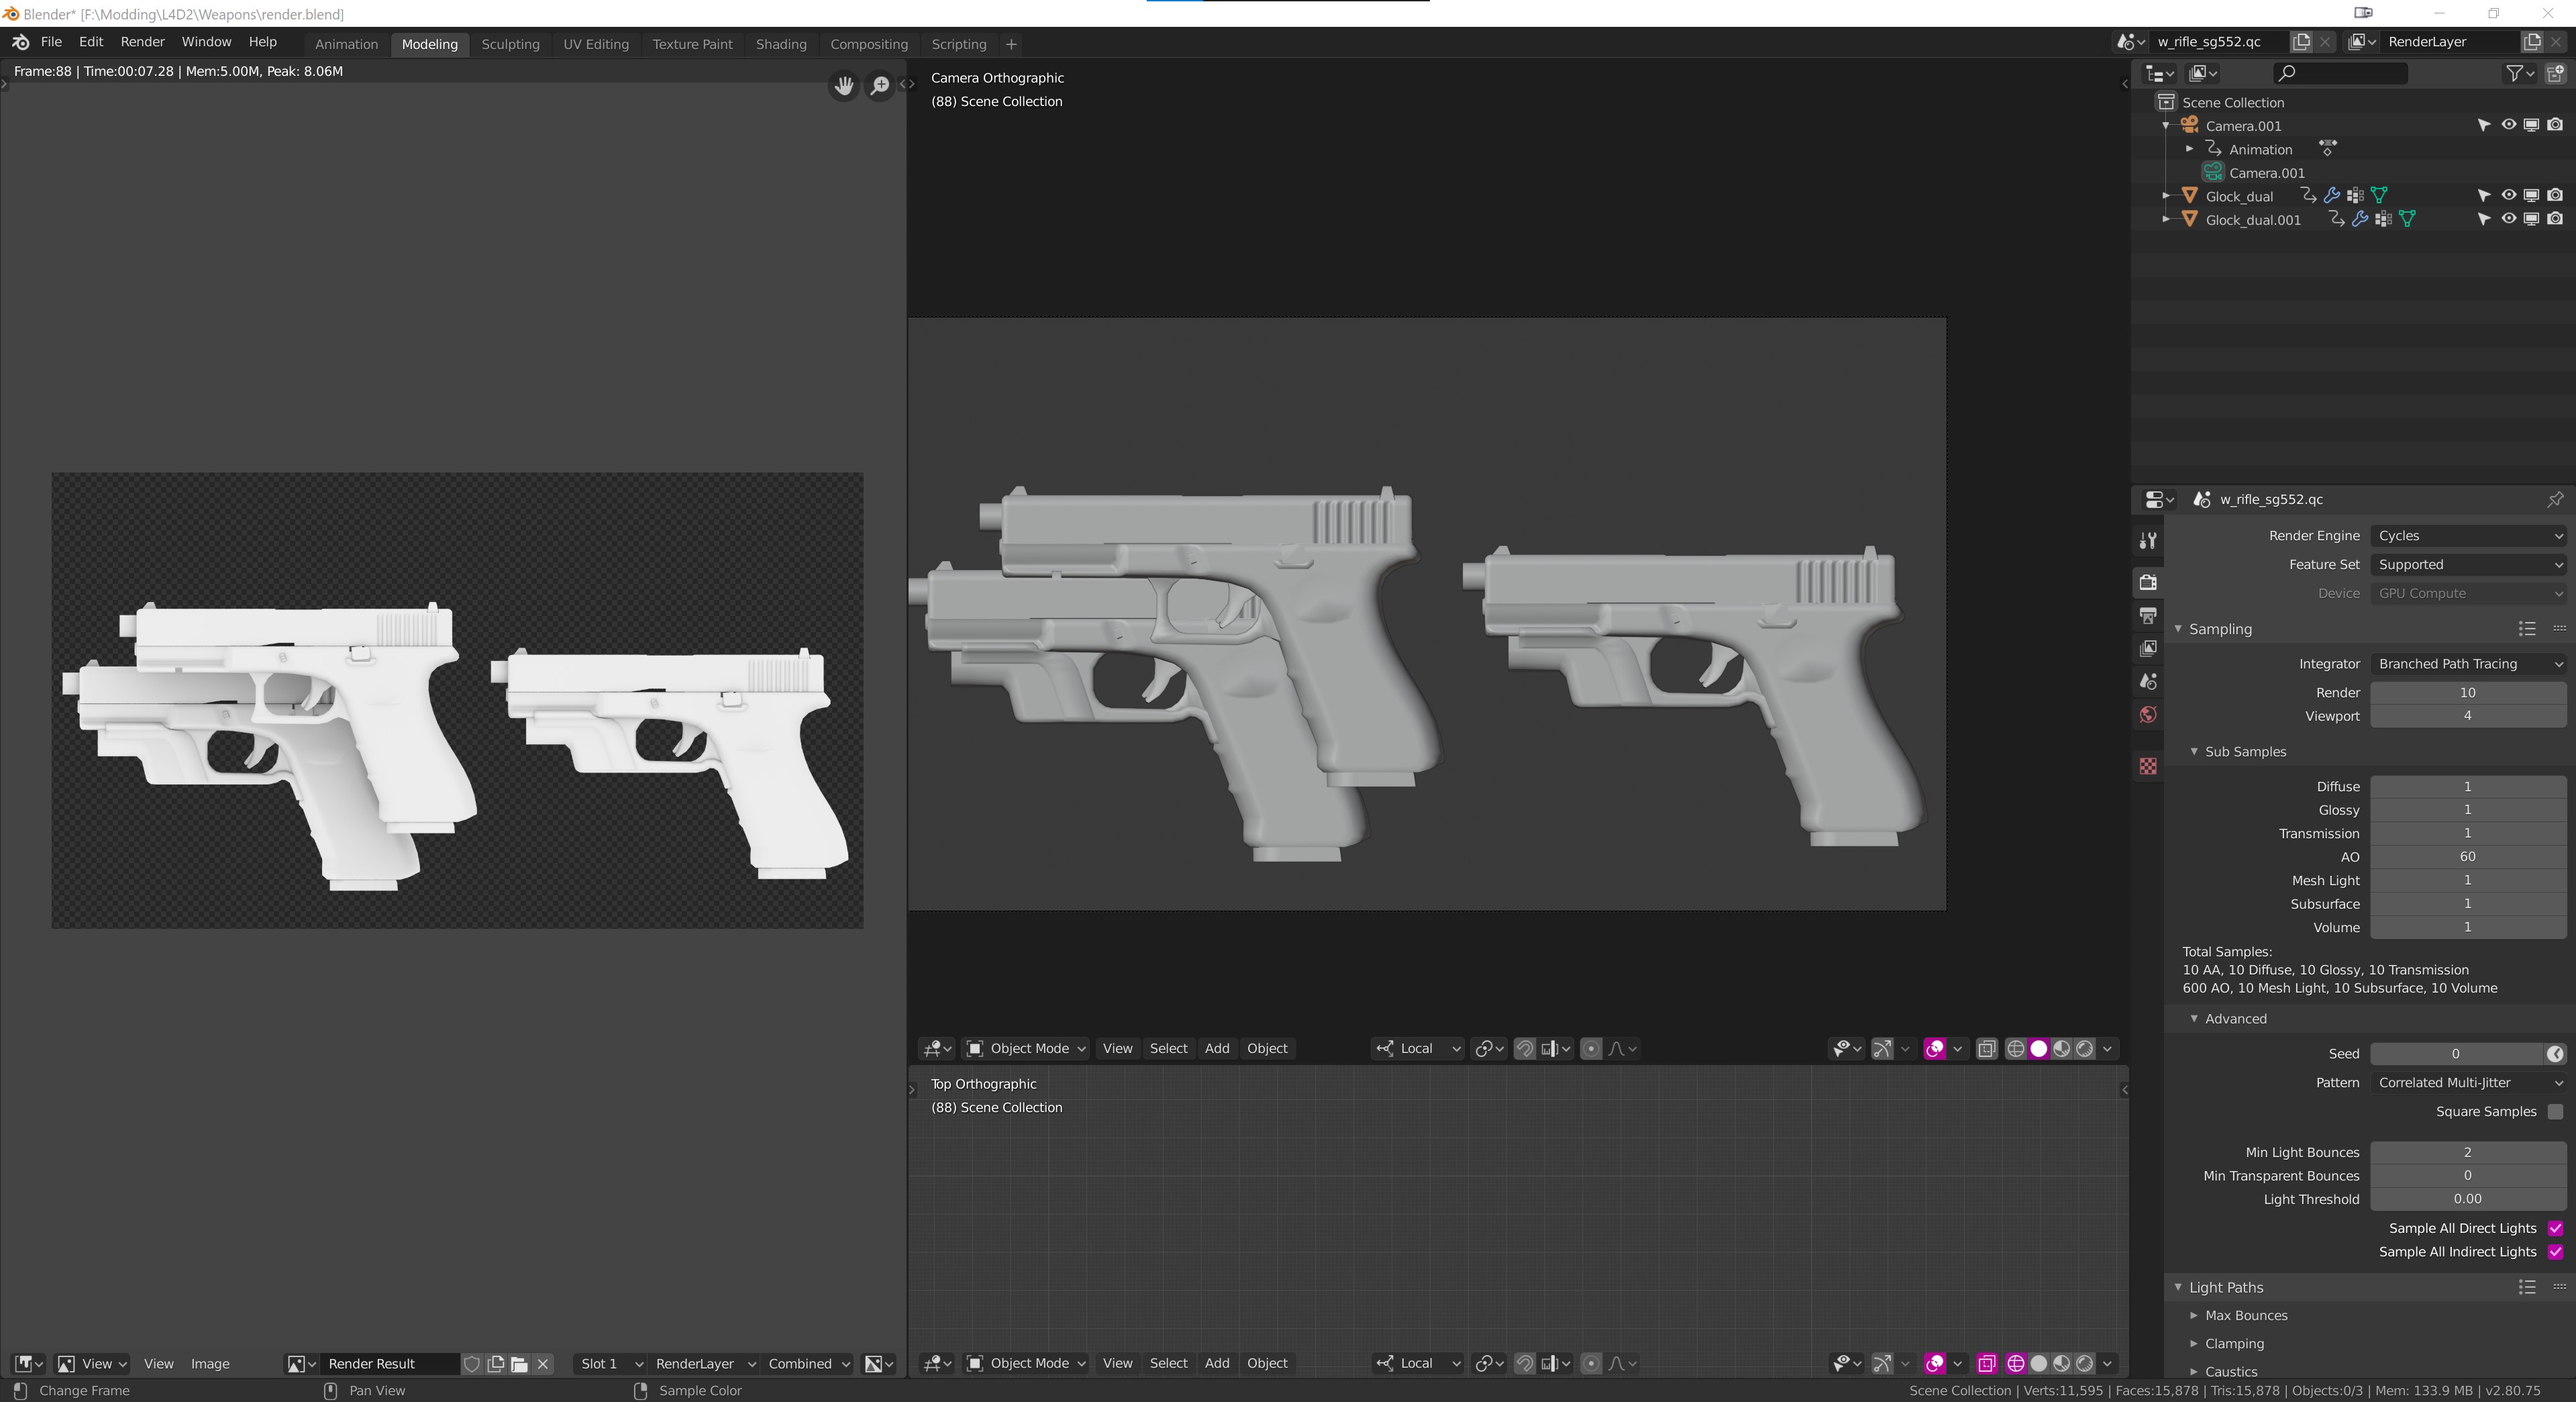Open the World properties tab
This screenshot has height=1402, width=2576.
coord(2148,714)
